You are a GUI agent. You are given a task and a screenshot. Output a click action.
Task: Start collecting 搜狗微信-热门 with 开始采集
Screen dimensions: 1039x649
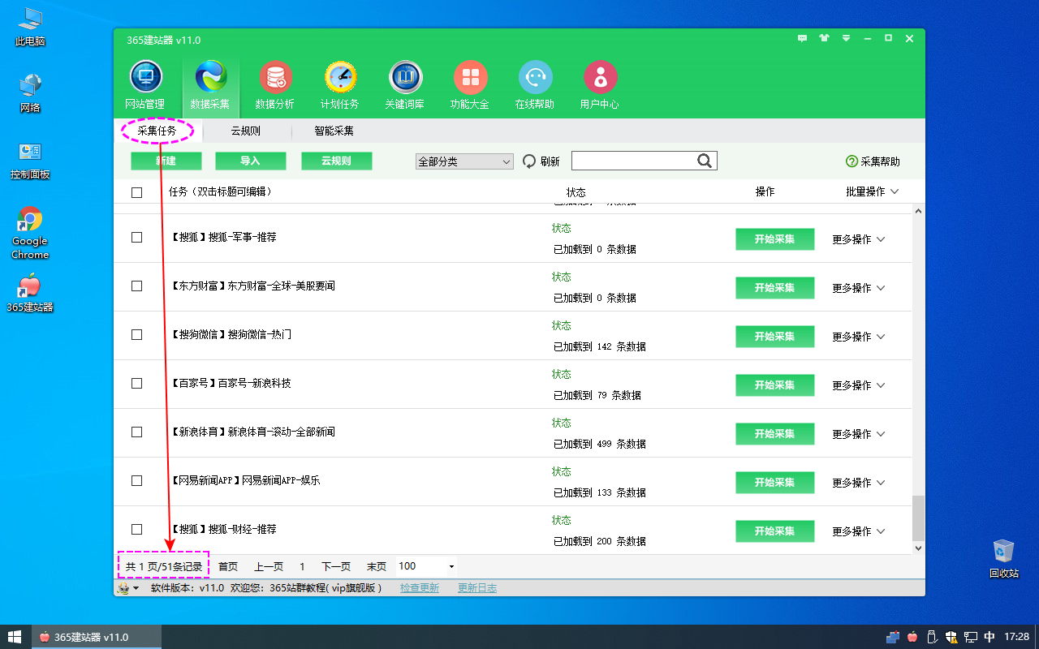pyautogui.click(x=774, y=337)
